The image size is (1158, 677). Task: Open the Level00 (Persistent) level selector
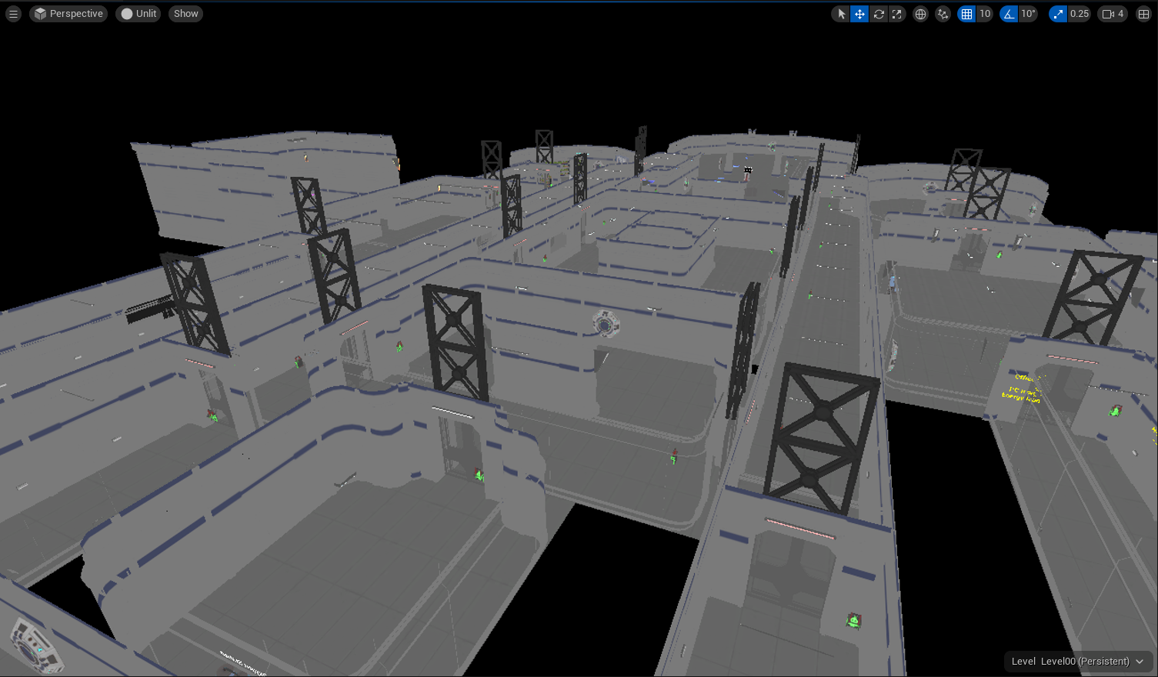[x=1077, y=662]
